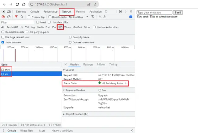Viewport: 198px width, 133px height.
Task: Export HAR file download icon
Action: pyautogui.click(x=105, y=17)
